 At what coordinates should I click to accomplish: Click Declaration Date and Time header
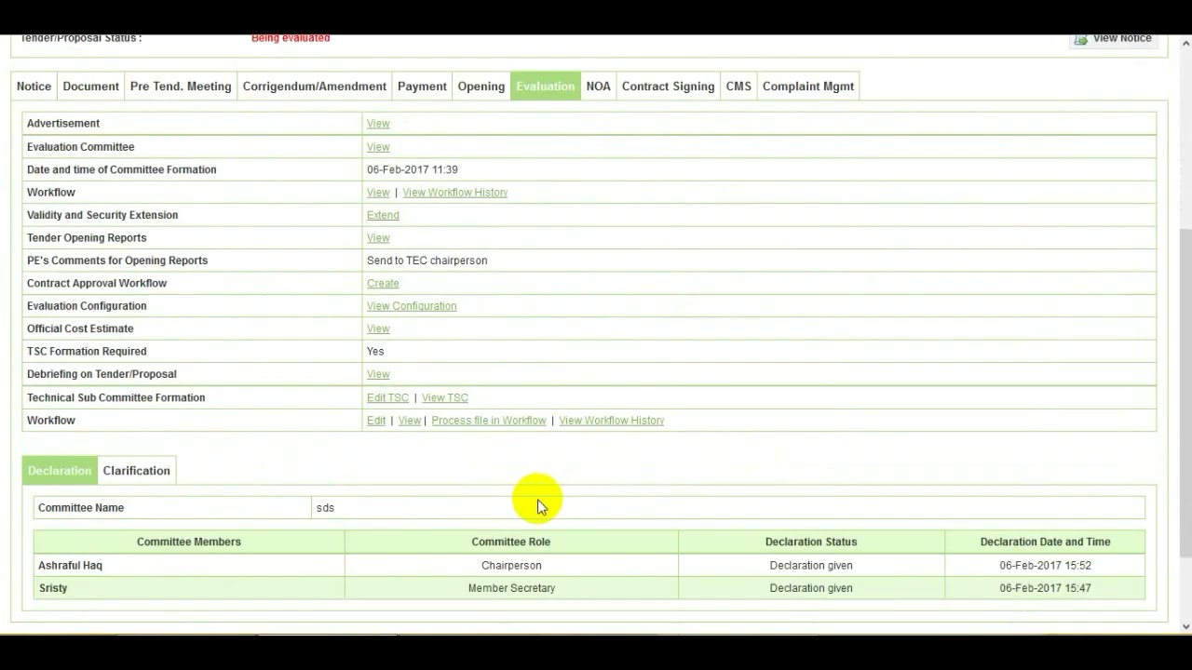pyautogui.click(x=1045, y=542)
